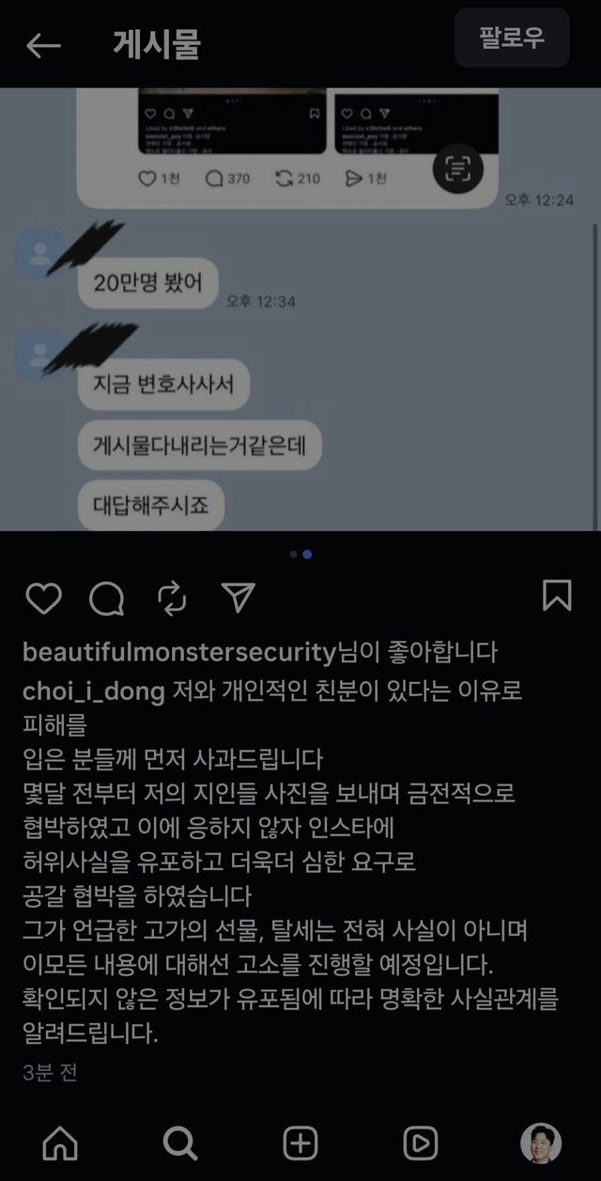Open comments via the speech bubble icon
The image size is (601, 1181).
107,597
